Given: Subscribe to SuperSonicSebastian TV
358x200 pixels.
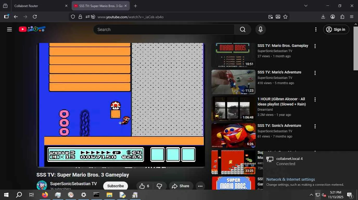Looking at the screenshot, I should tap(116, 186).
